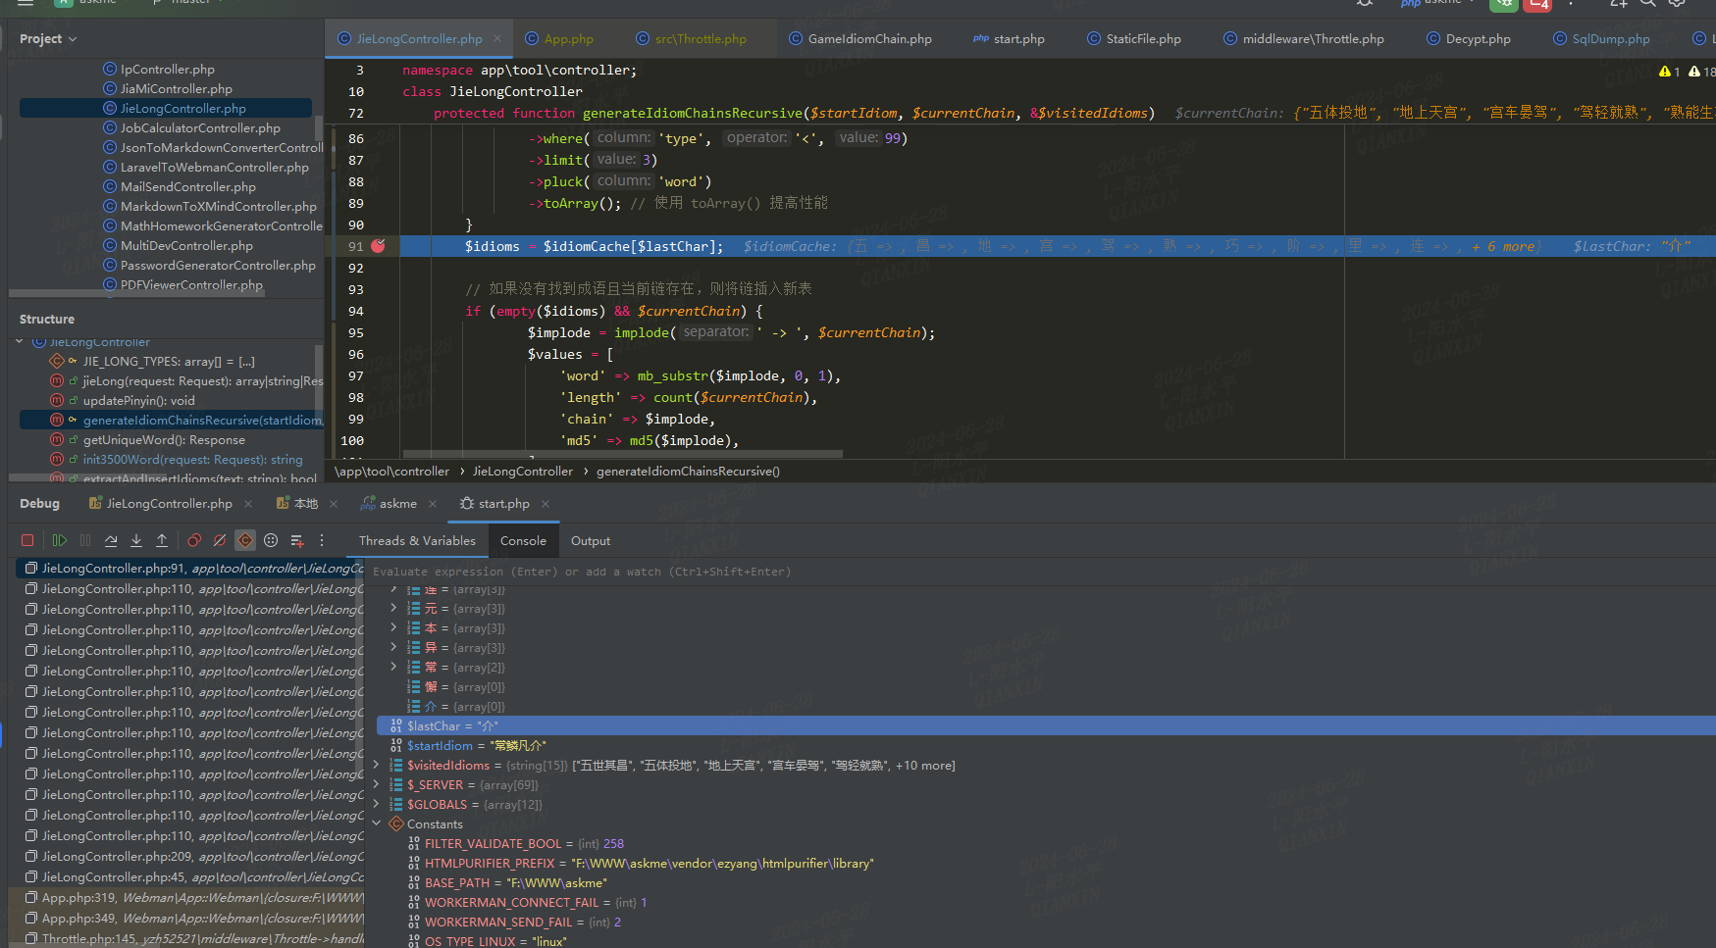Stop the debug session
This screenshot has height=948, width=1716.
[27, 540]
